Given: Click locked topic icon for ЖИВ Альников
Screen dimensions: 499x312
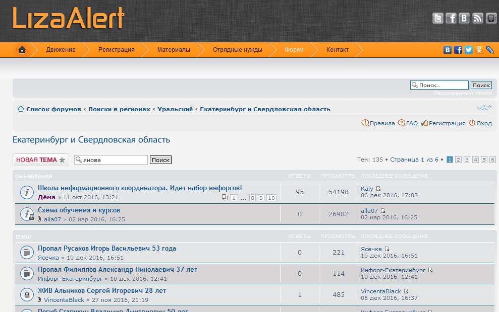Looking at the screenshot, I should pyautogui.click(x=27, y=295).
